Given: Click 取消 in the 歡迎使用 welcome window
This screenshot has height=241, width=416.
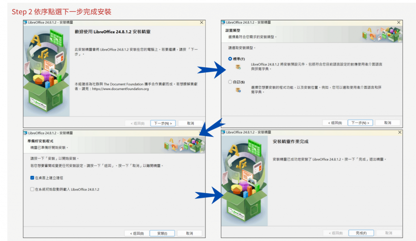Looking at the screenshot, I should [x=190, y=123].
